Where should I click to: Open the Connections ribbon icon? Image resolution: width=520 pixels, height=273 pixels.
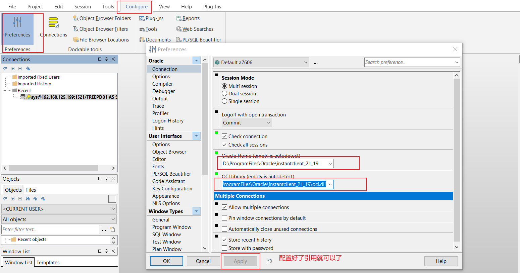click(53, 27)
